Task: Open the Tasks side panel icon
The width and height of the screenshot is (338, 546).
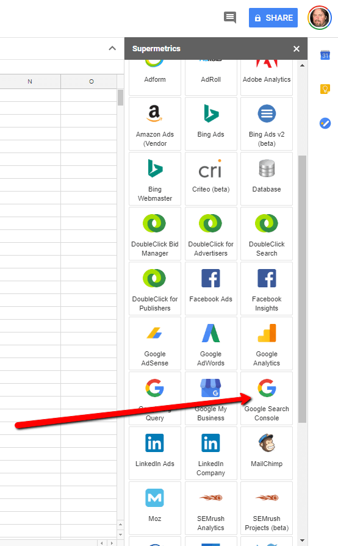Action: (325, 123)
